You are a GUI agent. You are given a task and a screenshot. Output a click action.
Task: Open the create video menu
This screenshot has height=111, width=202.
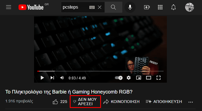147,7
